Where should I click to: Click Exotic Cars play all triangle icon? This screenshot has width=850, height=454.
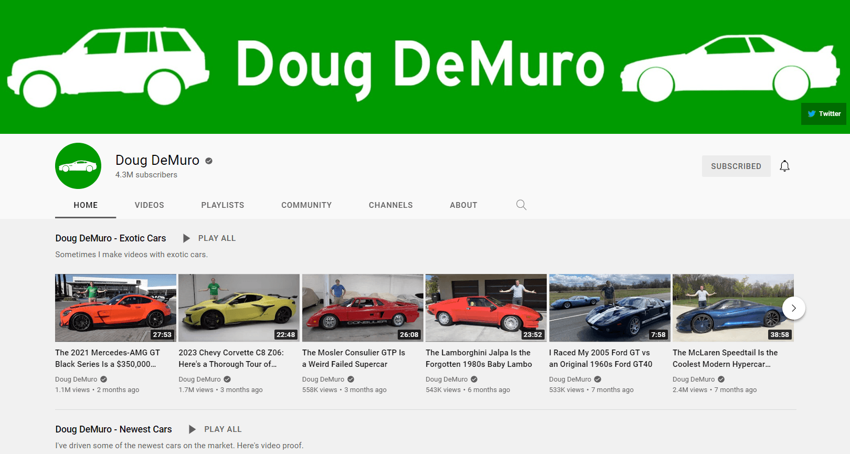[186, 238]
